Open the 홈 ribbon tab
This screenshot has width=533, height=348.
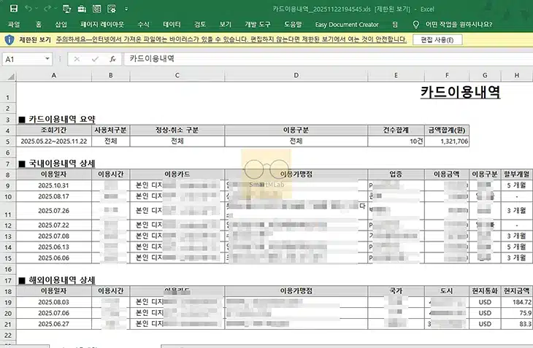coord(39,25)
